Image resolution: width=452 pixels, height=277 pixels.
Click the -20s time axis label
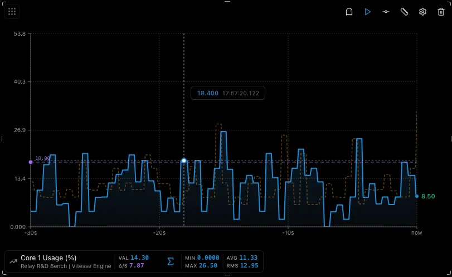point(159,232)
